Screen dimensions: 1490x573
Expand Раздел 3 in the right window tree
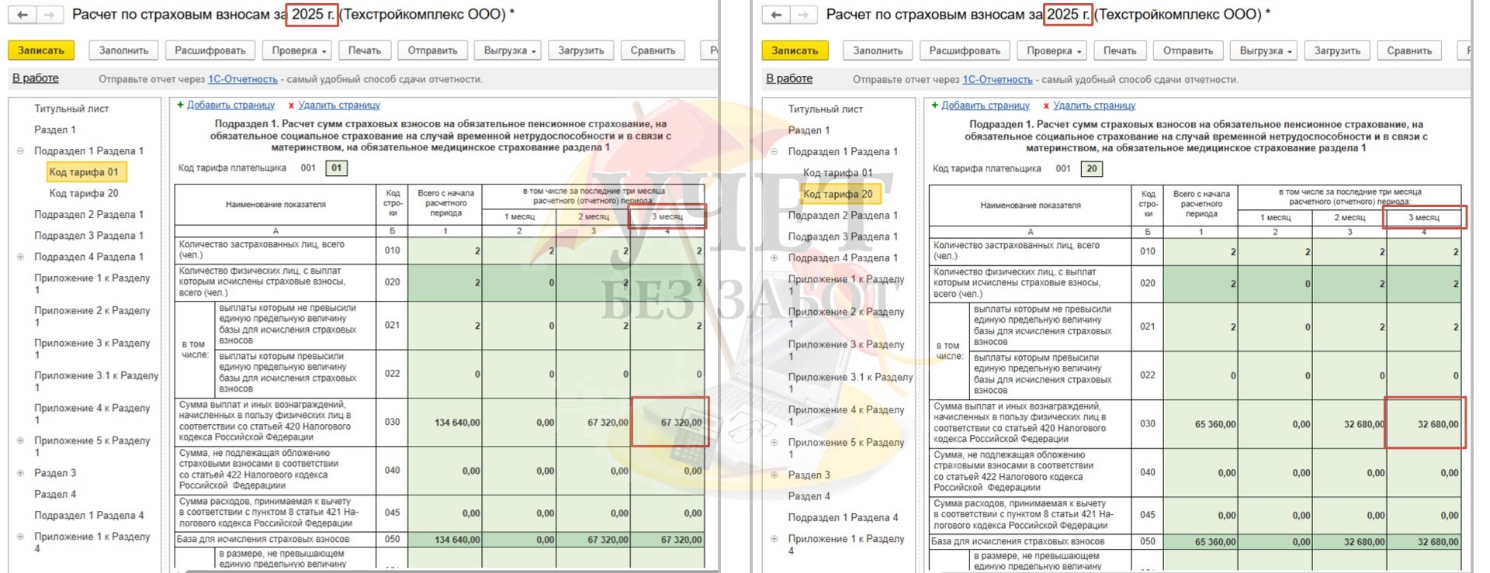(774, 475)
